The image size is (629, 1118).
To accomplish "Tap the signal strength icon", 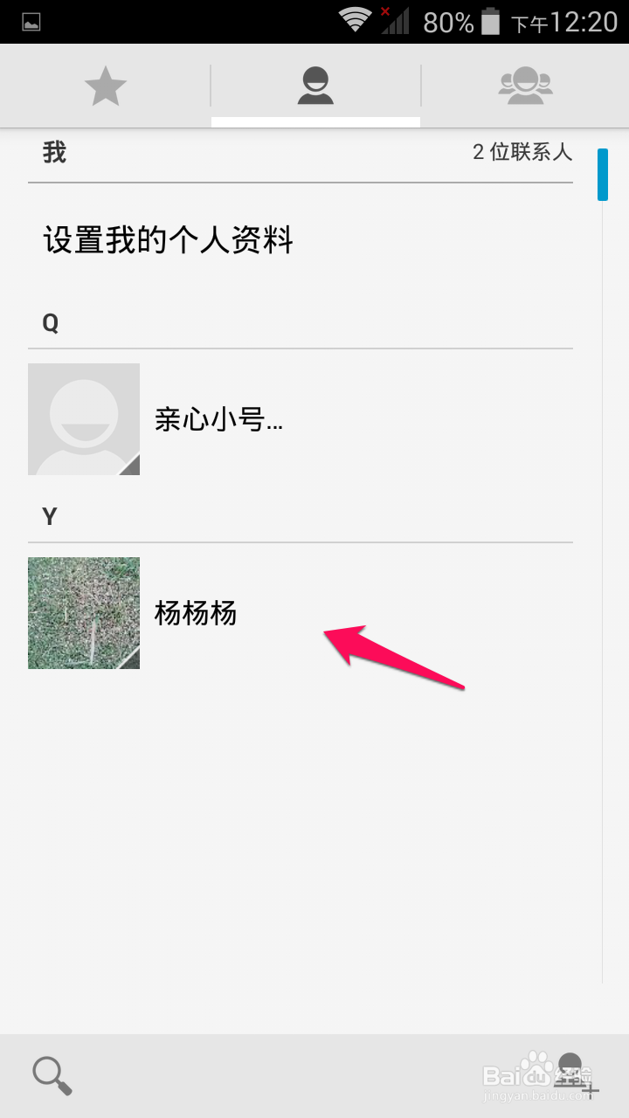I will tap(395, 21).
